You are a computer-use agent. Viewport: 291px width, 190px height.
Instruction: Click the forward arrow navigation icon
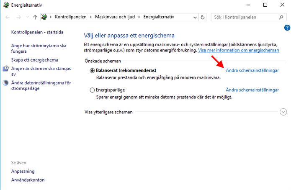coord(18,17)
